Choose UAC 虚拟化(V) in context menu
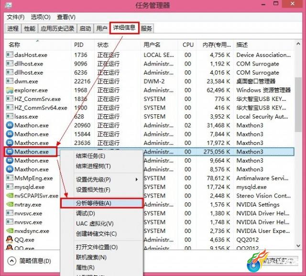306x276 pixels. click(x=102, y=223)
